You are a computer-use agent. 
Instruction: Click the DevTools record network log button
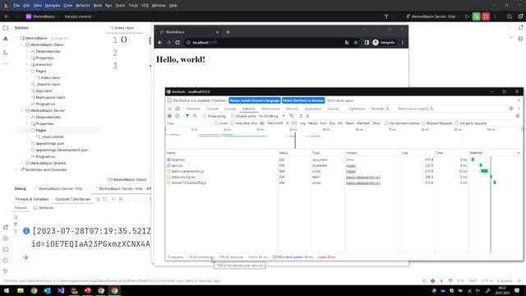pyautogui.click(x=169, y=116)
